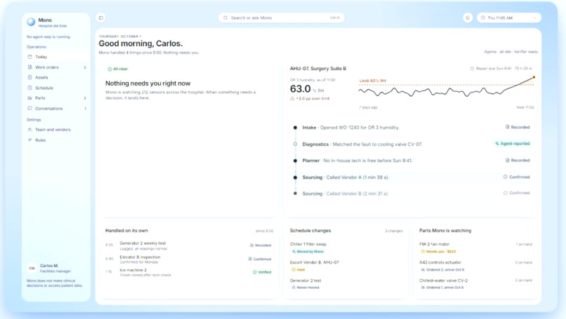Click the clock icon beside Thu 11:05 AM
The image size is (566, 319).
click(483, 18)
